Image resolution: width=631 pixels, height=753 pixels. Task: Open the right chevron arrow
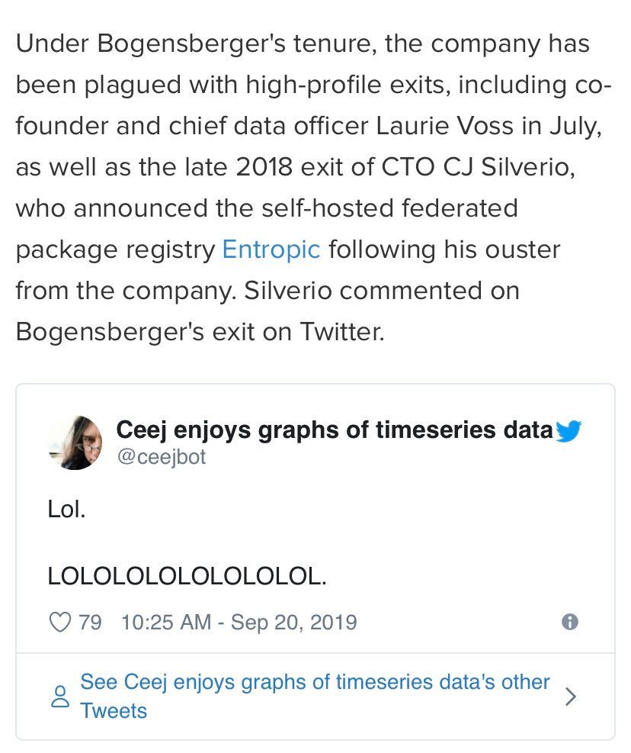tap(570, 697)
